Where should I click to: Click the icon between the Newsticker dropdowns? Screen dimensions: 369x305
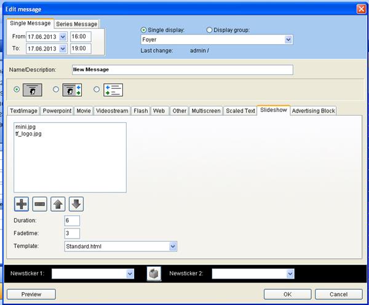(x=154, y=274)
